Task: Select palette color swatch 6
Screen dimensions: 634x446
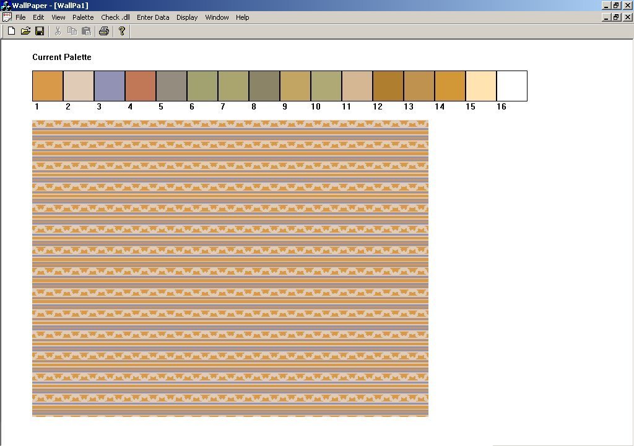Action: point(202,86)
